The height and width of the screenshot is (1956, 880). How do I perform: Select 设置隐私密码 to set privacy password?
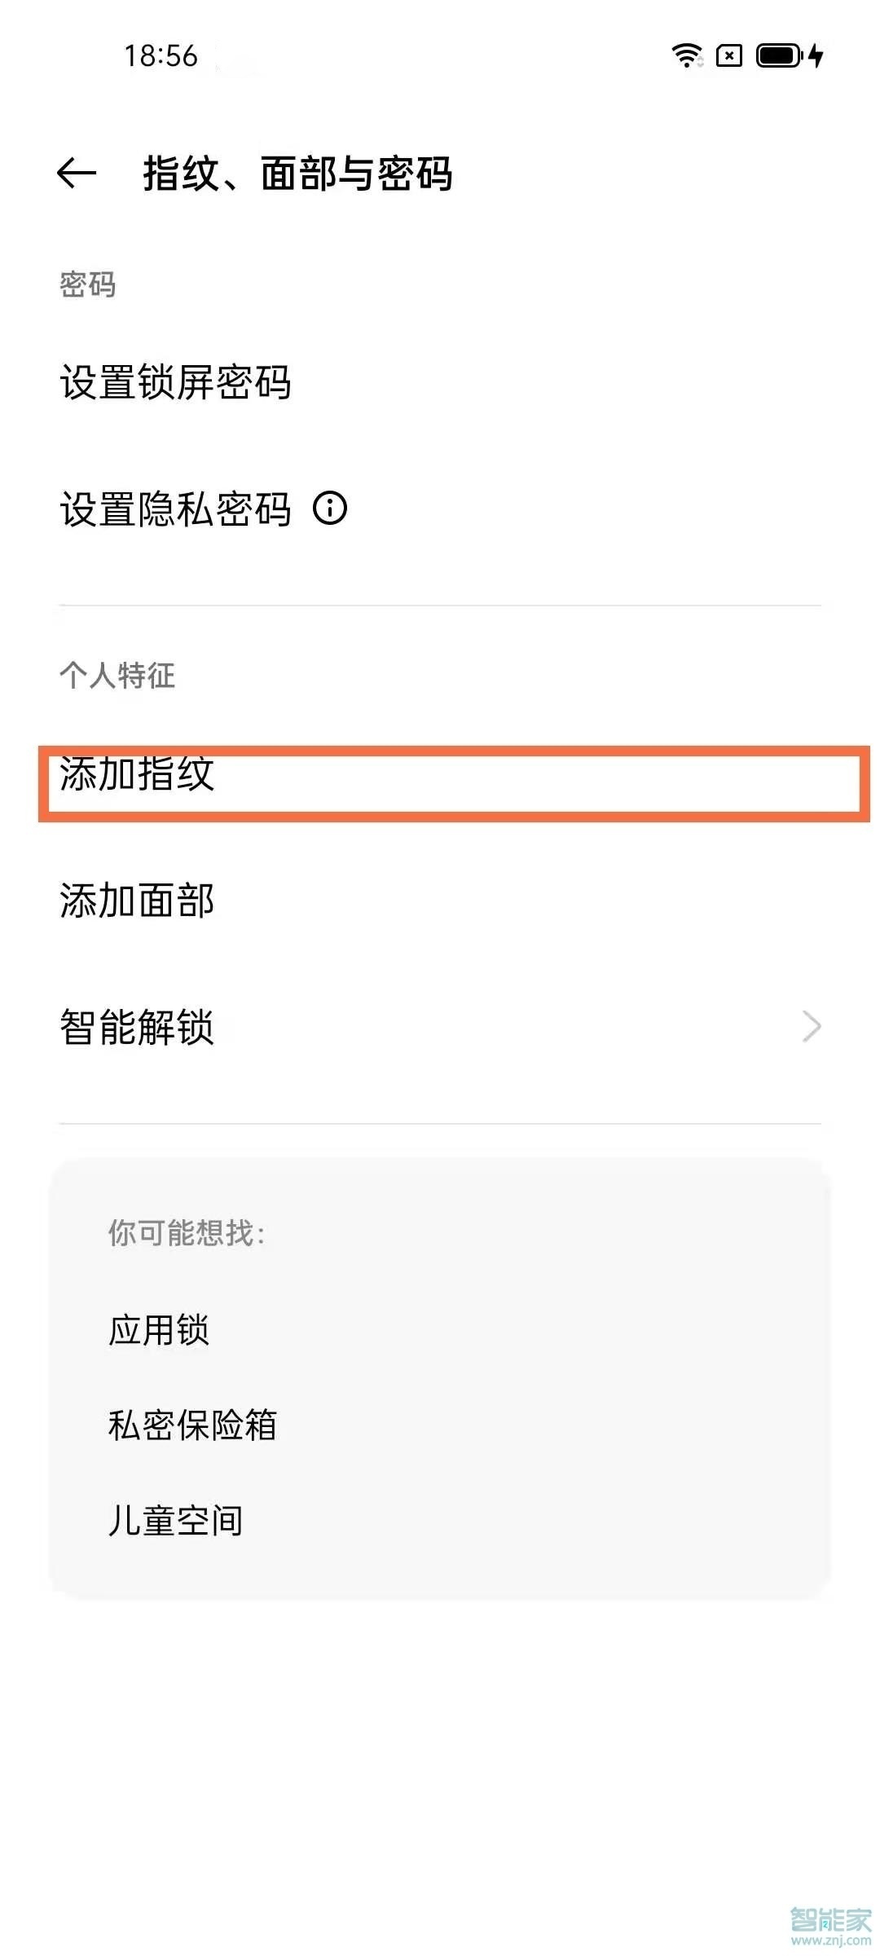[176, 509]
